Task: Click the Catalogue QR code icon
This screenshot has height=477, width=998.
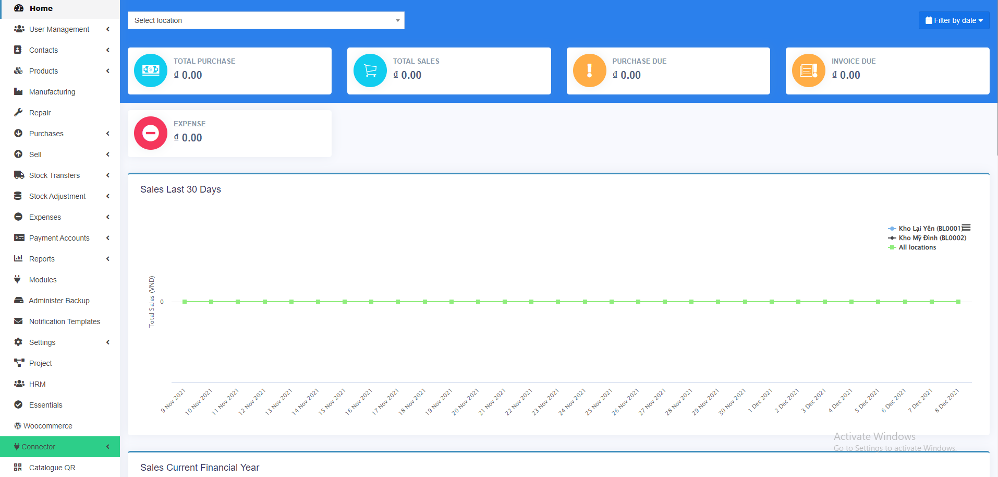Action: tap(18, 467)
